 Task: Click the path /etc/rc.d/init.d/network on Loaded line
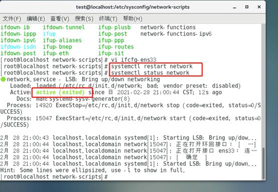(x=101, y=86)
